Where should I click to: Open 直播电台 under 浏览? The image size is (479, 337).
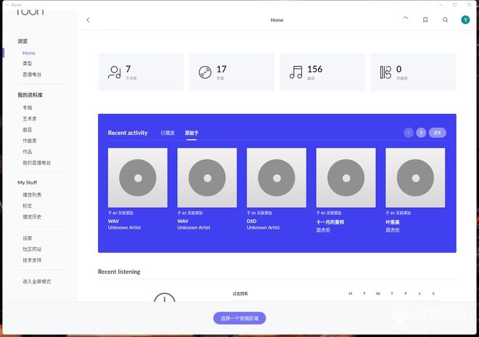[32, 74]
